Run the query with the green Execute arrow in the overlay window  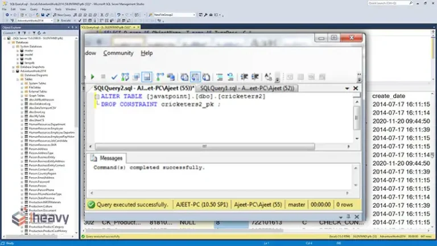tap(93, 77)
